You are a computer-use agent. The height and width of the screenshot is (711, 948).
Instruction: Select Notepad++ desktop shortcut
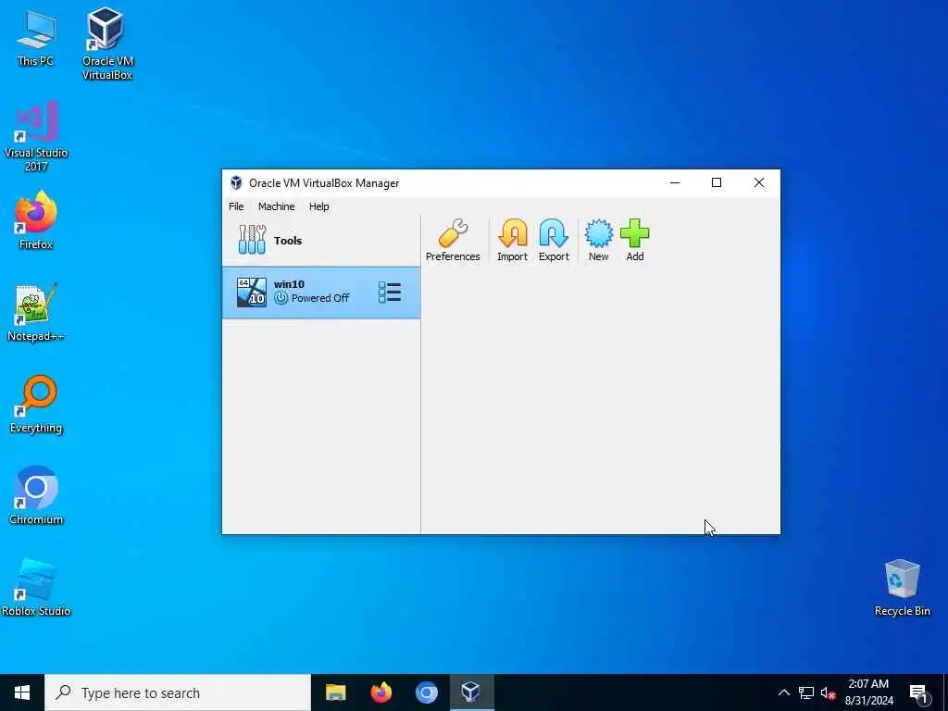pyautogui.click(x=36, y=312)
